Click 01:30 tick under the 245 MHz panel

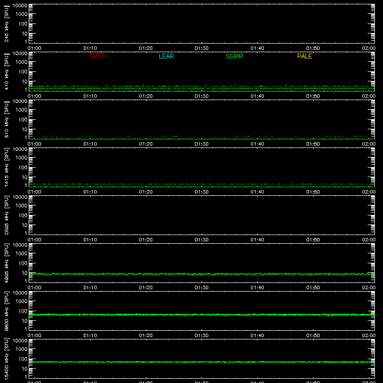pyautogui.click(x=202, y=48)
